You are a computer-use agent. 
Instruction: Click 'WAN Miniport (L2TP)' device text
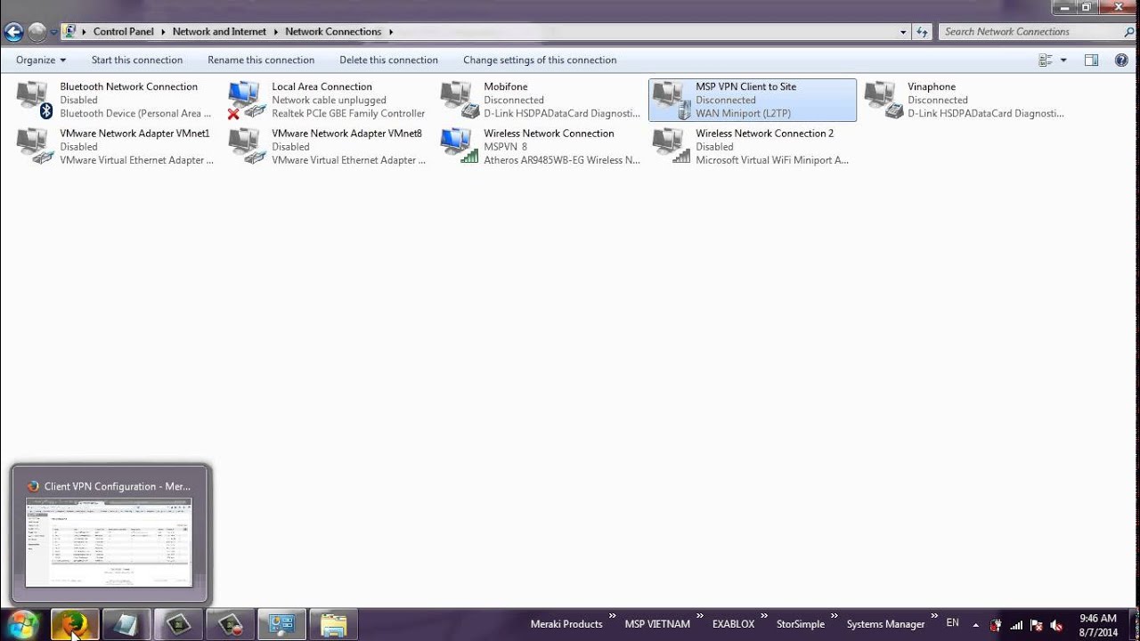pyautogui.click(x=743, y=114)
